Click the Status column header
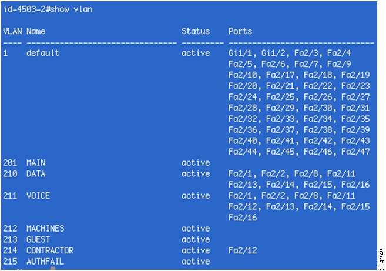386x271 pixels. 196,31
